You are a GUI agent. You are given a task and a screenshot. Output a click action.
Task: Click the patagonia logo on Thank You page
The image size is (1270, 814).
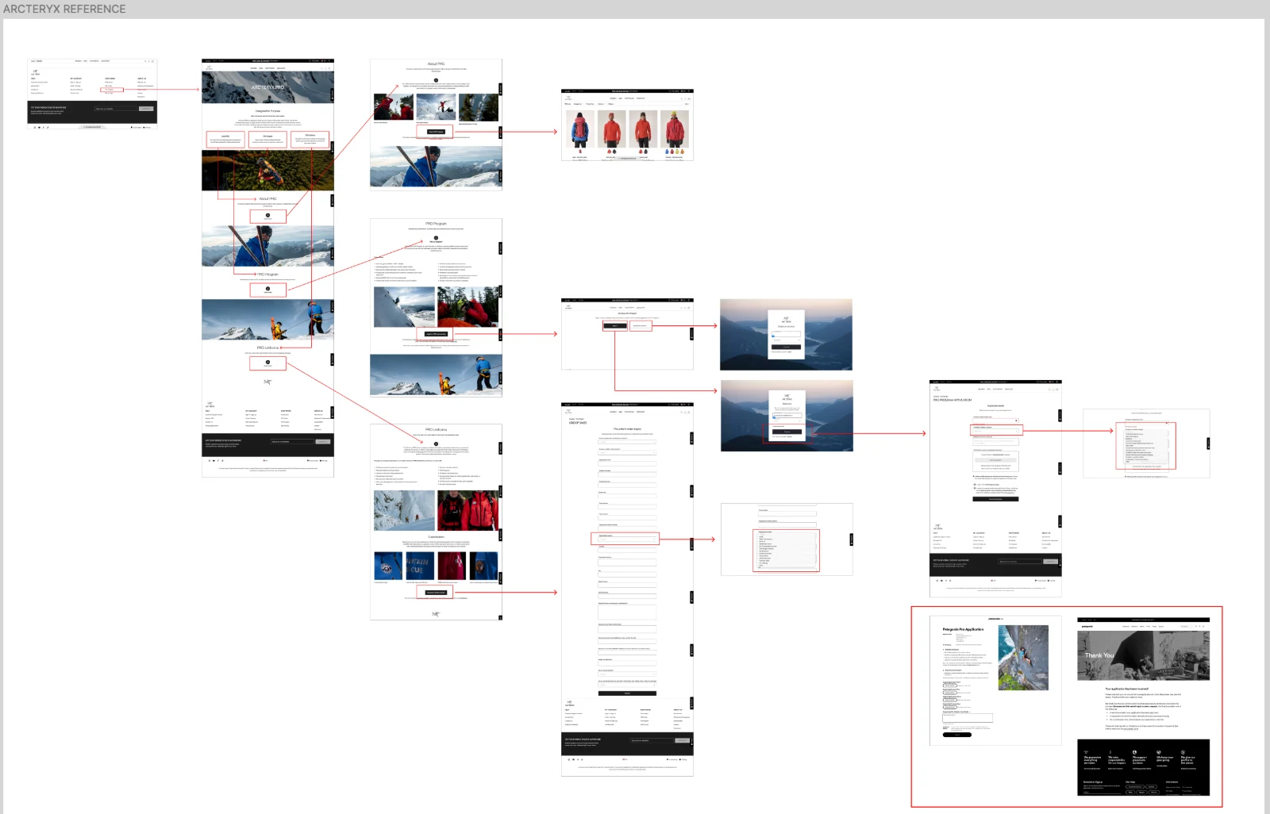(x=1087, y=626)
